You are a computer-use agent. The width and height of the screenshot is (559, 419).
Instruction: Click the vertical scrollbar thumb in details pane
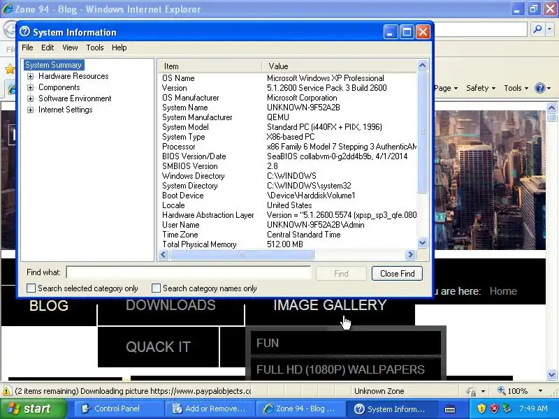(x=422, y=132)
